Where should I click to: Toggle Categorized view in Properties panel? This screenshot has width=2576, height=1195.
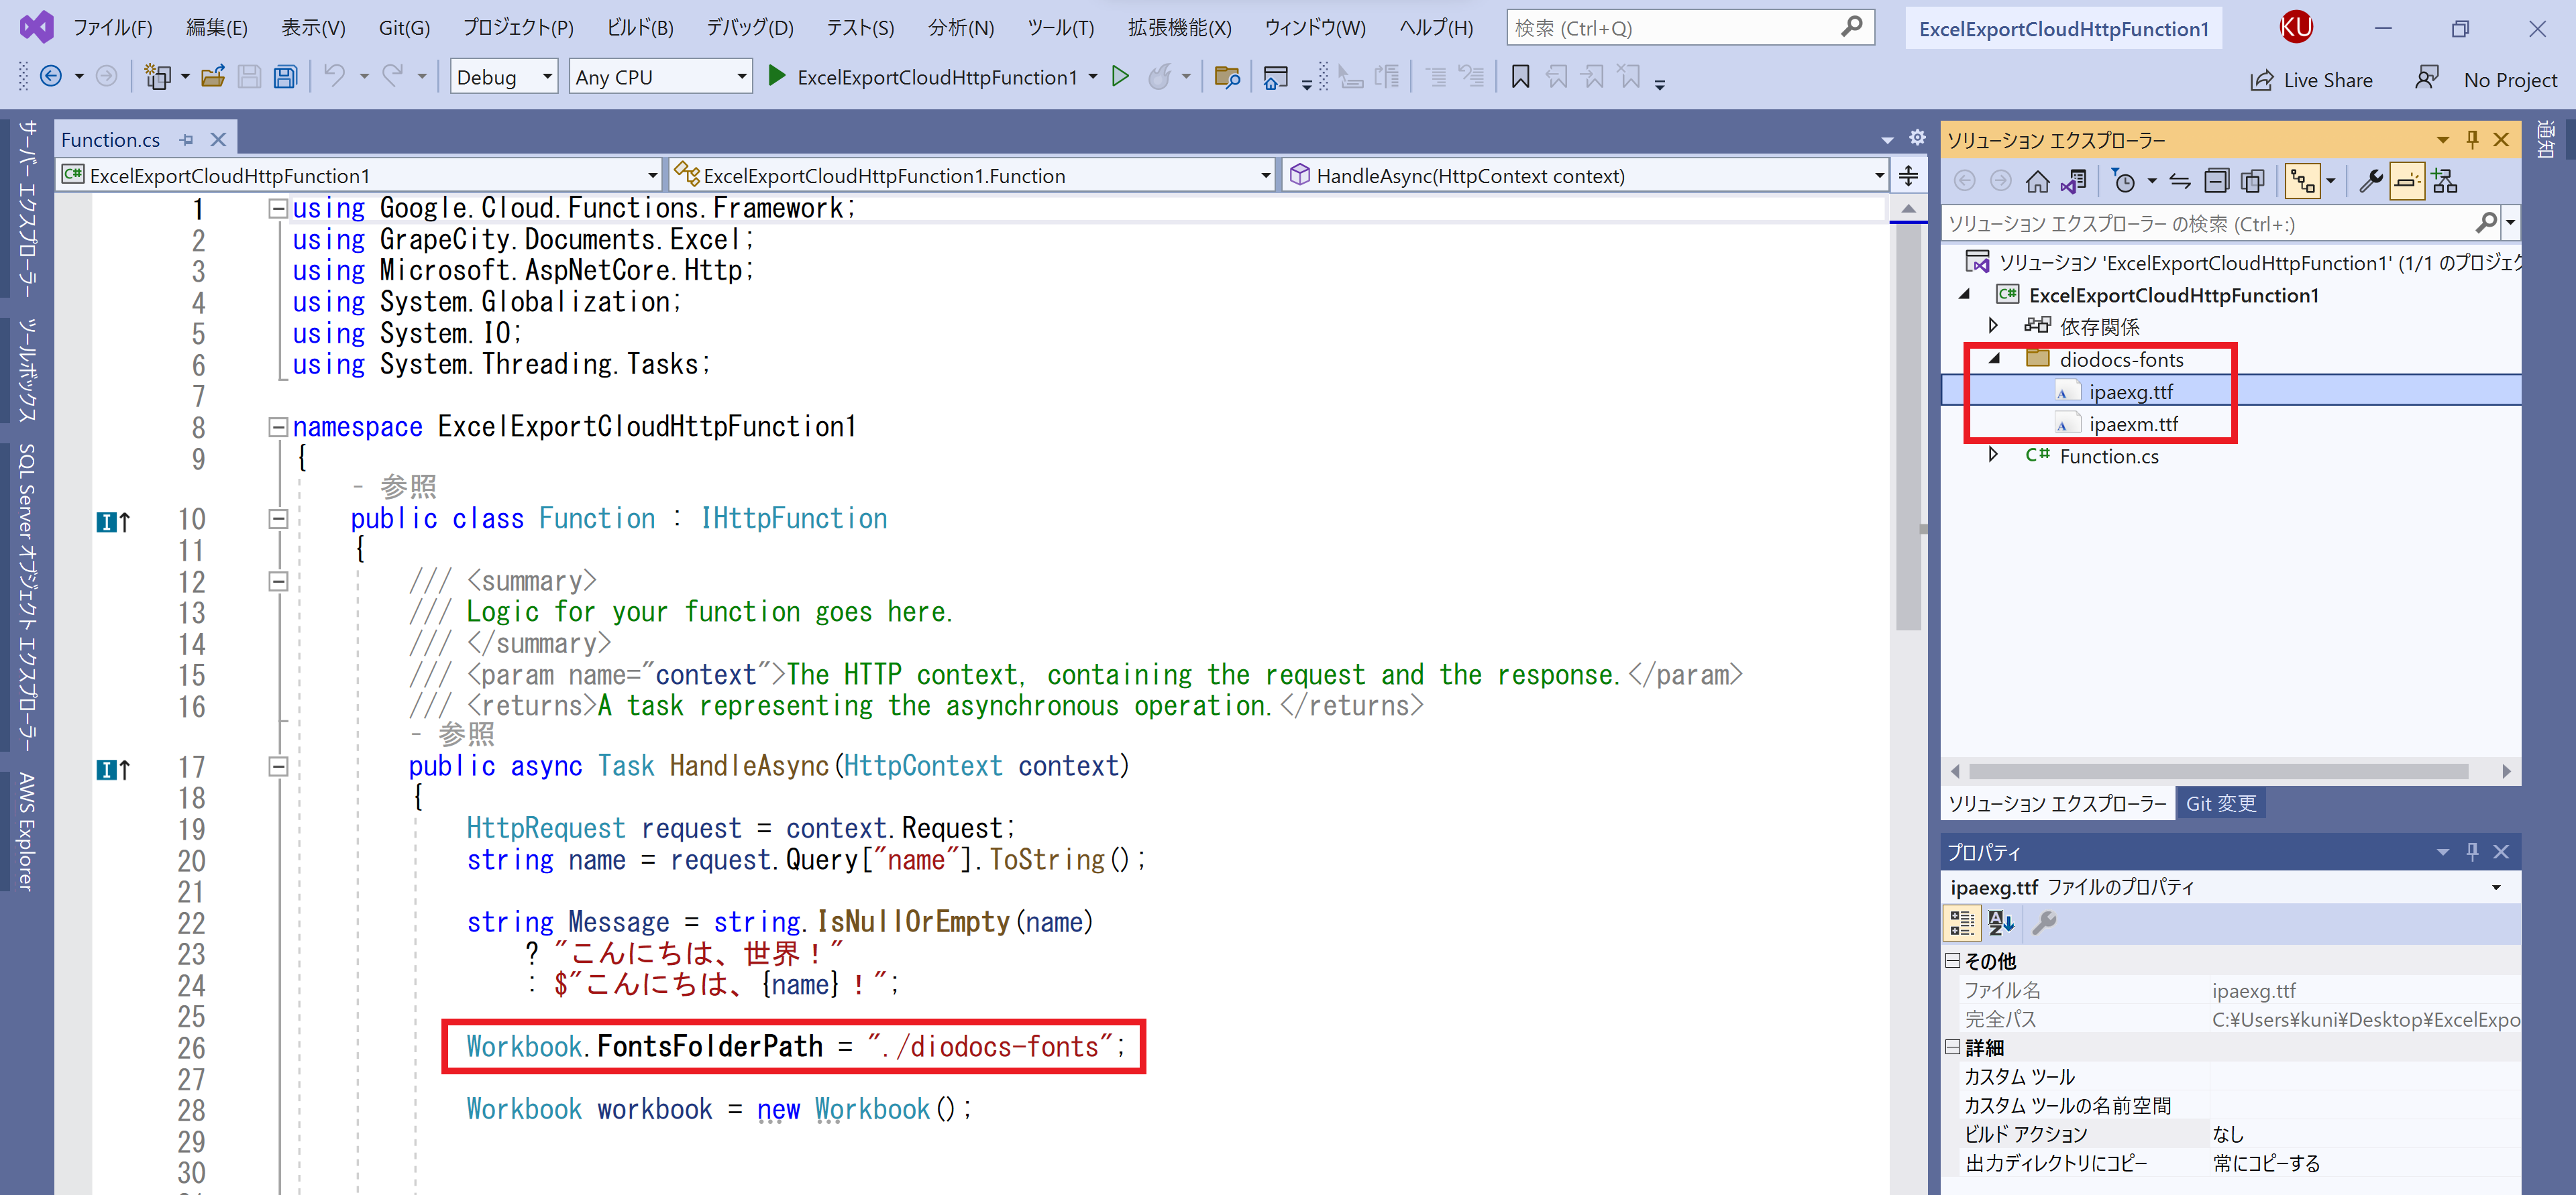pos(1962,922)
